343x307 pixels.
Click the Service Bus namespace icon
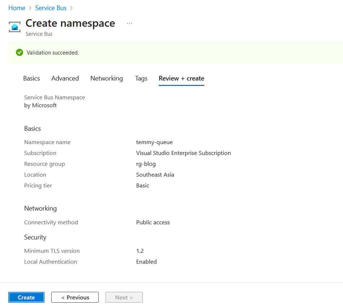pyautogui.click(x=15, y=27)
